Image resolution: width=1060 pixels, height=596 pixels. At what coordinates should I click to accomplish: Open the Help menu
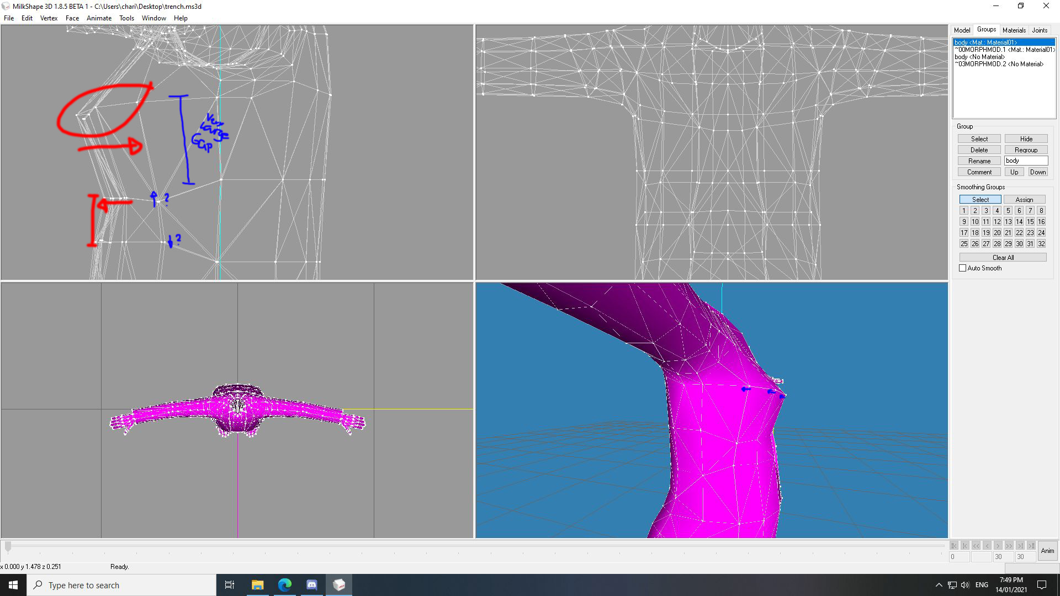(181, 18)
